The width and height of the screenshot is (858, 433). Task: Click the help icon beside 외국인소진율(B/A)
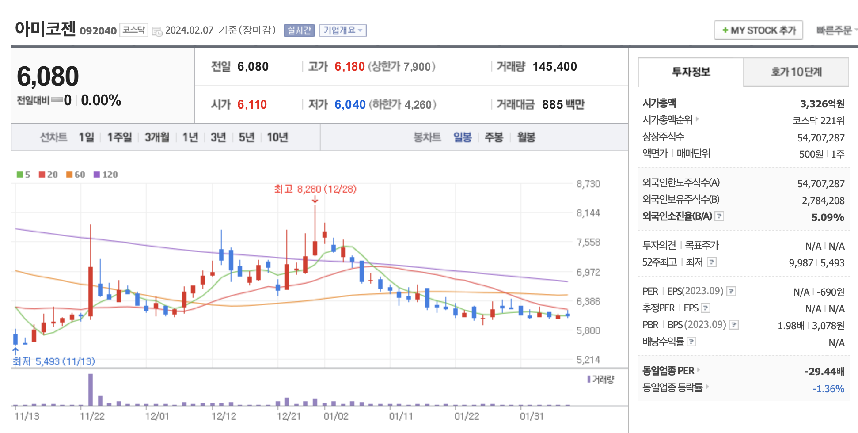pos(719,216)
